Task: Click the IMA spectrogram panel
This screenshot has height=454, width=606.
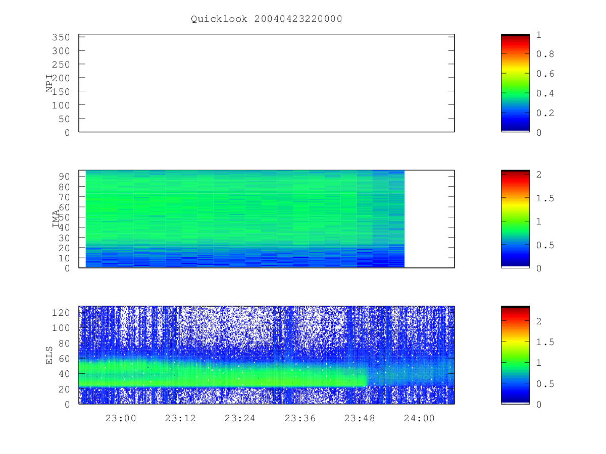Action: (267, 219)
